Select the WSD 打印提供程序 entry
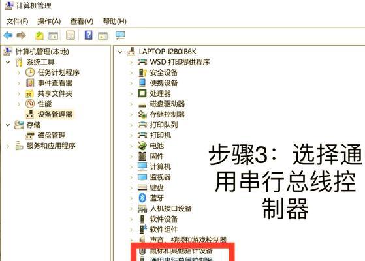The width and height of the screenshot is (365, 261). 180,62
